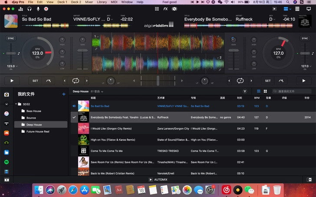Click SET cue point on deck 2
The width and height of the screenshot is (316, 197).
(x=268, y=81)
